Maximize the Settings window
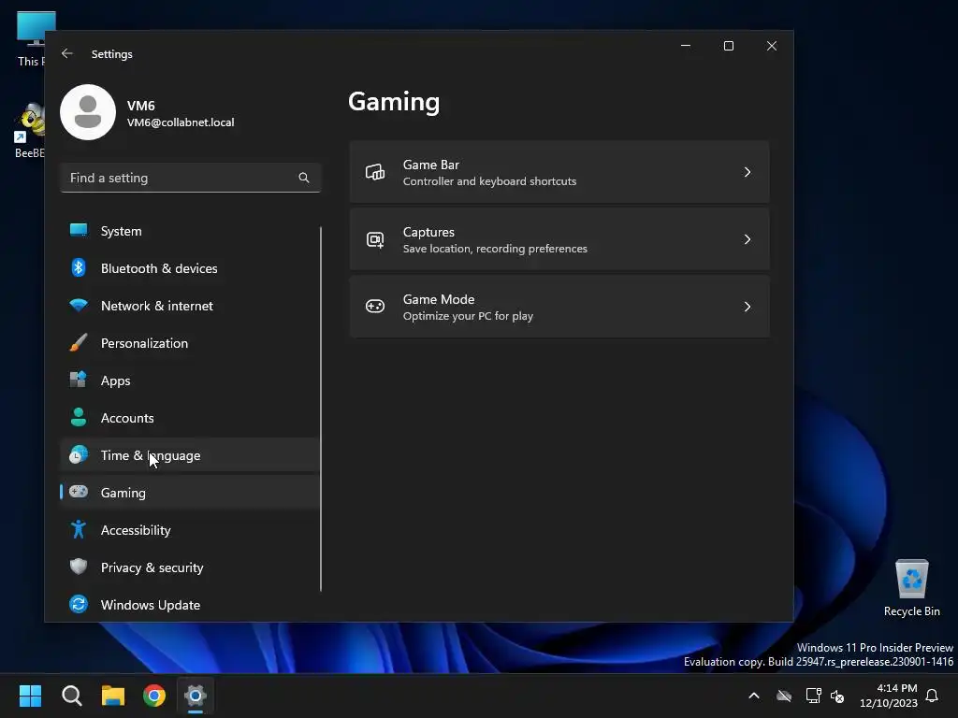The width and height of the screenshot is (958, 718). point(728,46)
